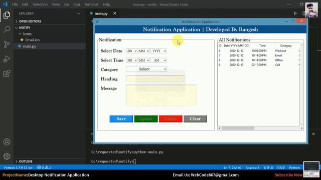Viewport: 321px width, 180px height.
Task: Open the time MM minutes dropdown
Action: [x=144, y=60]
